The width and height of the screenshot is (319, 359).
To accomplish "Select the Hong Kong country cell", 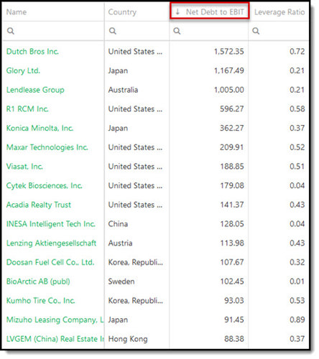I will (x=128, y=339).
